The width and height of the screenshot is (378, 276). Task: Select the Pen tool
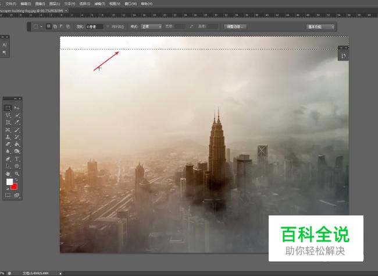8,159
